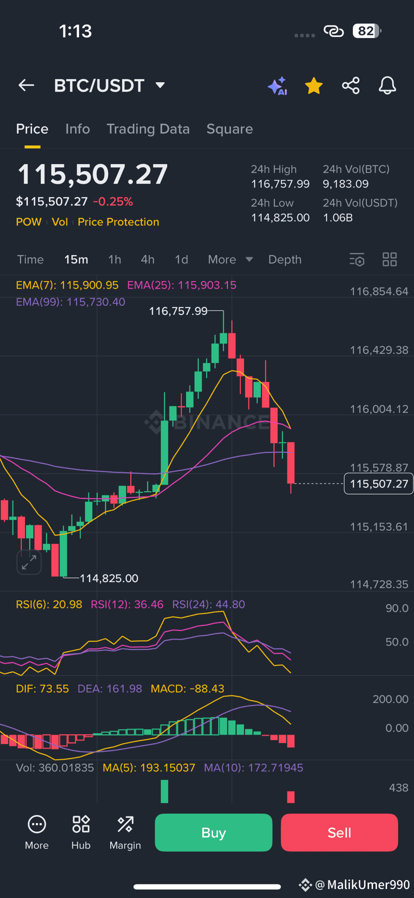This screenshot has height=898, width=414.
Task: Open chart indicator settings icon
Action: [357, 259]
